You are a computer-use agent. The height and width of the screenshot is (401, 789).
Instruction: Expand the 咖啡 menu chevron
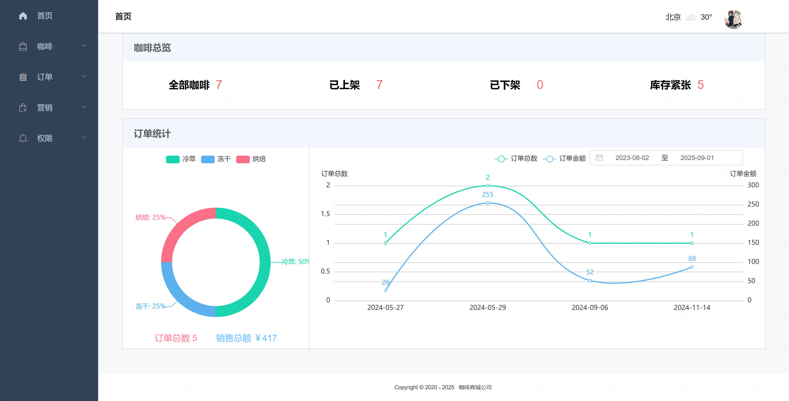84,46
